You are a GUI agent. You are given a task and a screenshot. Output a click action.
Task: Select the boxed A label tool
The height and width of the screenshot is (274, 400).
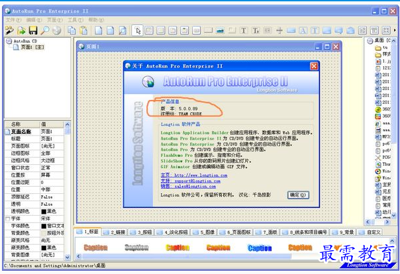[x=303, y=30]
